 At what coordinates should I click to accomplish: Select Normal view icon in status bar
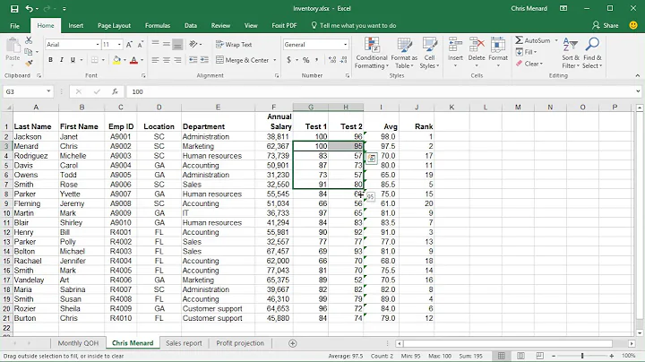502,356
